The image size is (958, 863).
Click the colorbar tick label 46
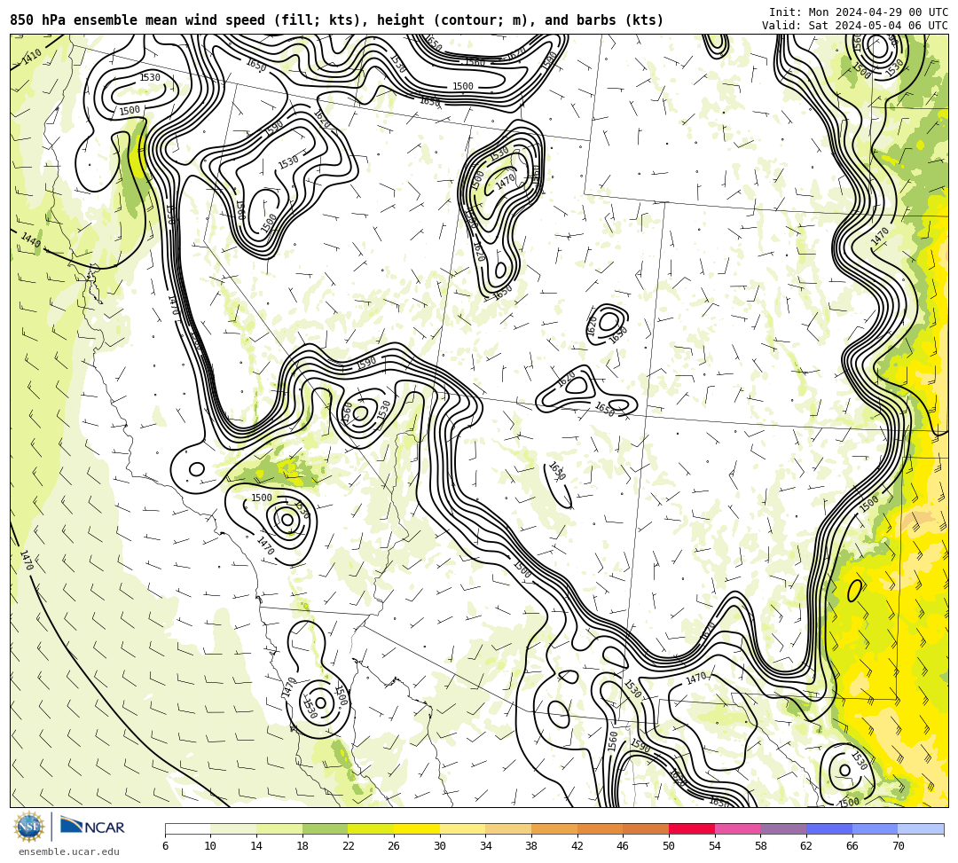(624, 846)
